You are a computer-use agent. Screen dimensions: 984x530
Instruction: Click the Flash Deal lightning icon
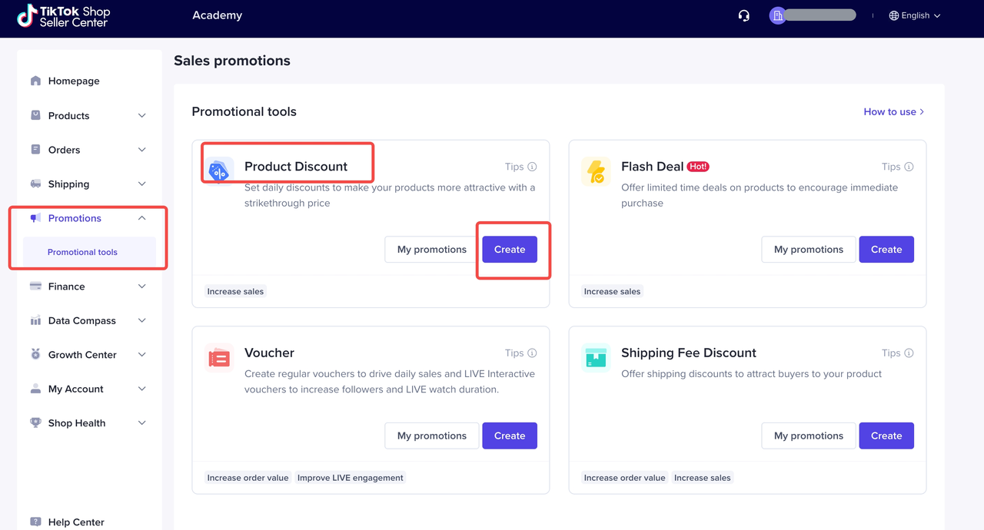pyautogui.click(x=596, y=171)
